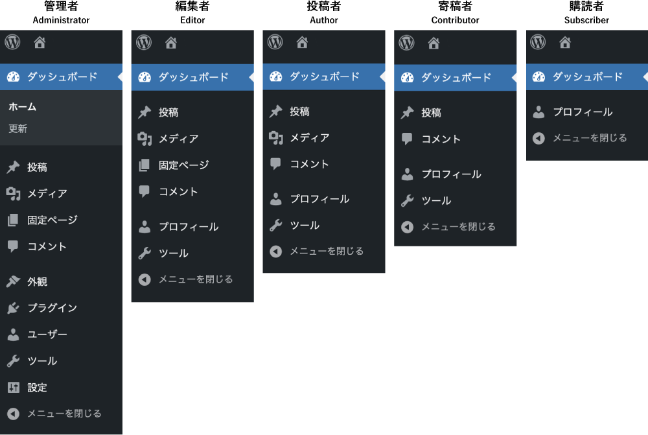The image size is (648, 435).
Task: Click プロフィール icon directly below ダッシュボード
Action: click(x=538, y=112)
